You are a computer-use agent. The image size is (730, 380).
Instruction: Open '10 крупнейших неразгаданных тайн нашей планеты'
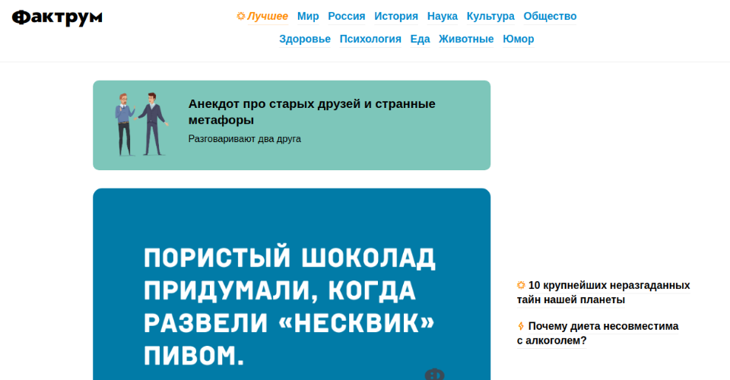[603, 292]
